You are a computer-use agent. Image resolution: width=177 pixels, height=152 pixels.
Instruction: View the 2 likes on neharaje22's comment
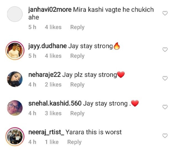[x=53, y=85]
